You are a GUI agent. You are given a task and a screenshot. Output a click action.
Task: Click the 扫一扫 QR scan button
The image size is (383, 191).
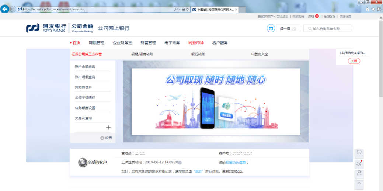click(x=288, y=28)
